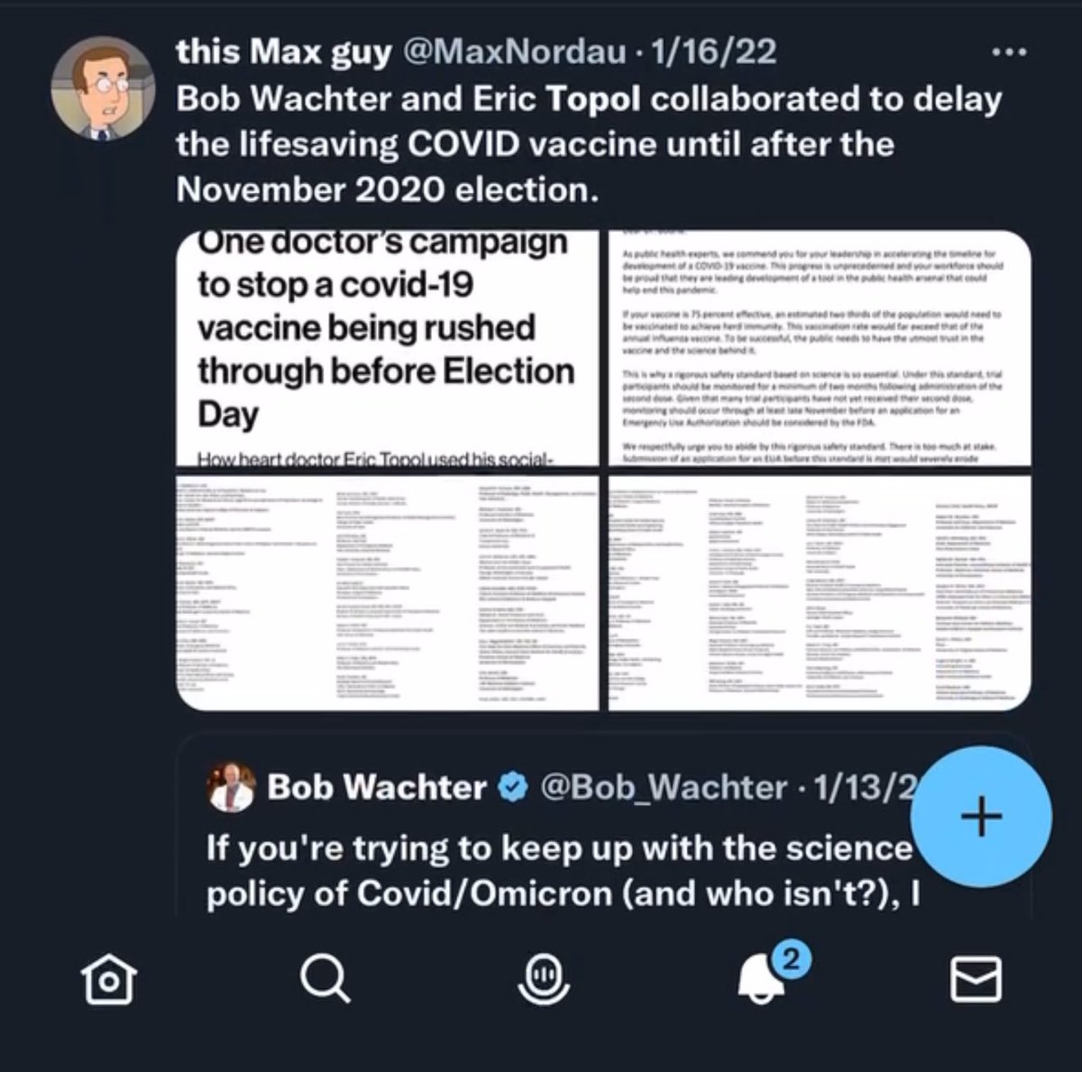This screenshot has height=1072, width=1082.
Task: Open the Election Day article headline image
Action: (388, 349)
